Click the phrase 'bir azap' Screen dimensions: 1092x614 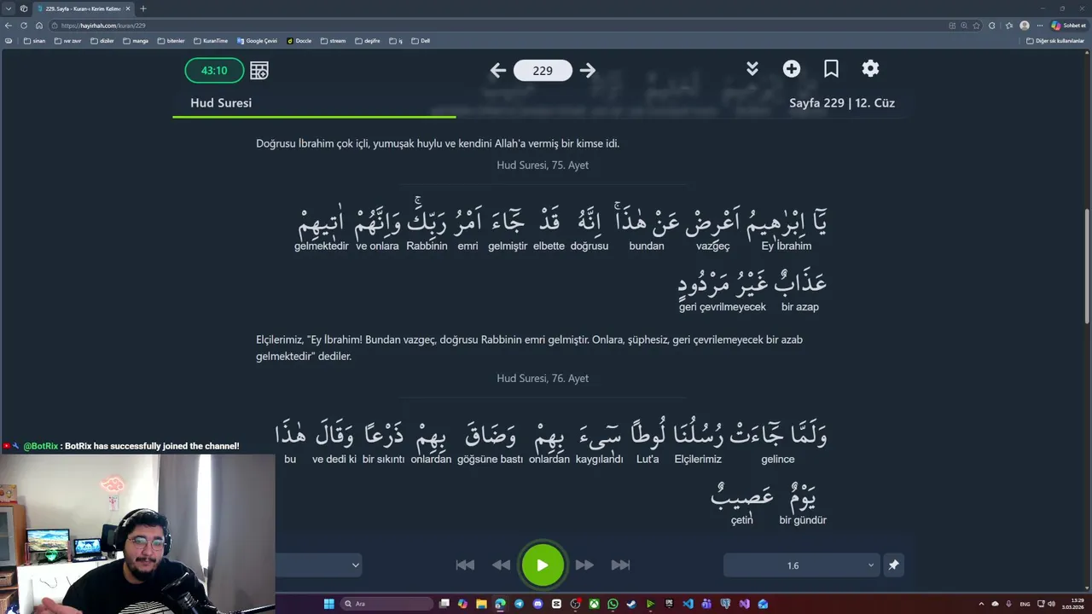pyautogui.click(x=800, y=307)
